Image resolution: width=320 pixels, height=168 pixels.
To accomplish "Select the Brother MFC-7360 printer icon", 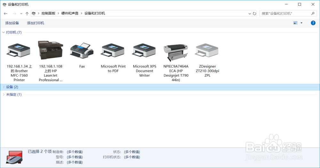I will tap(19, 50).
